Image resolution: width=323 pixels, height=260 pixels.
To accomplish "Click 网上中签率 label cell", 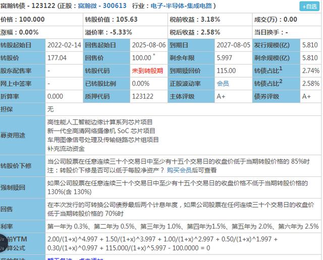I will (x=22, y=84).
